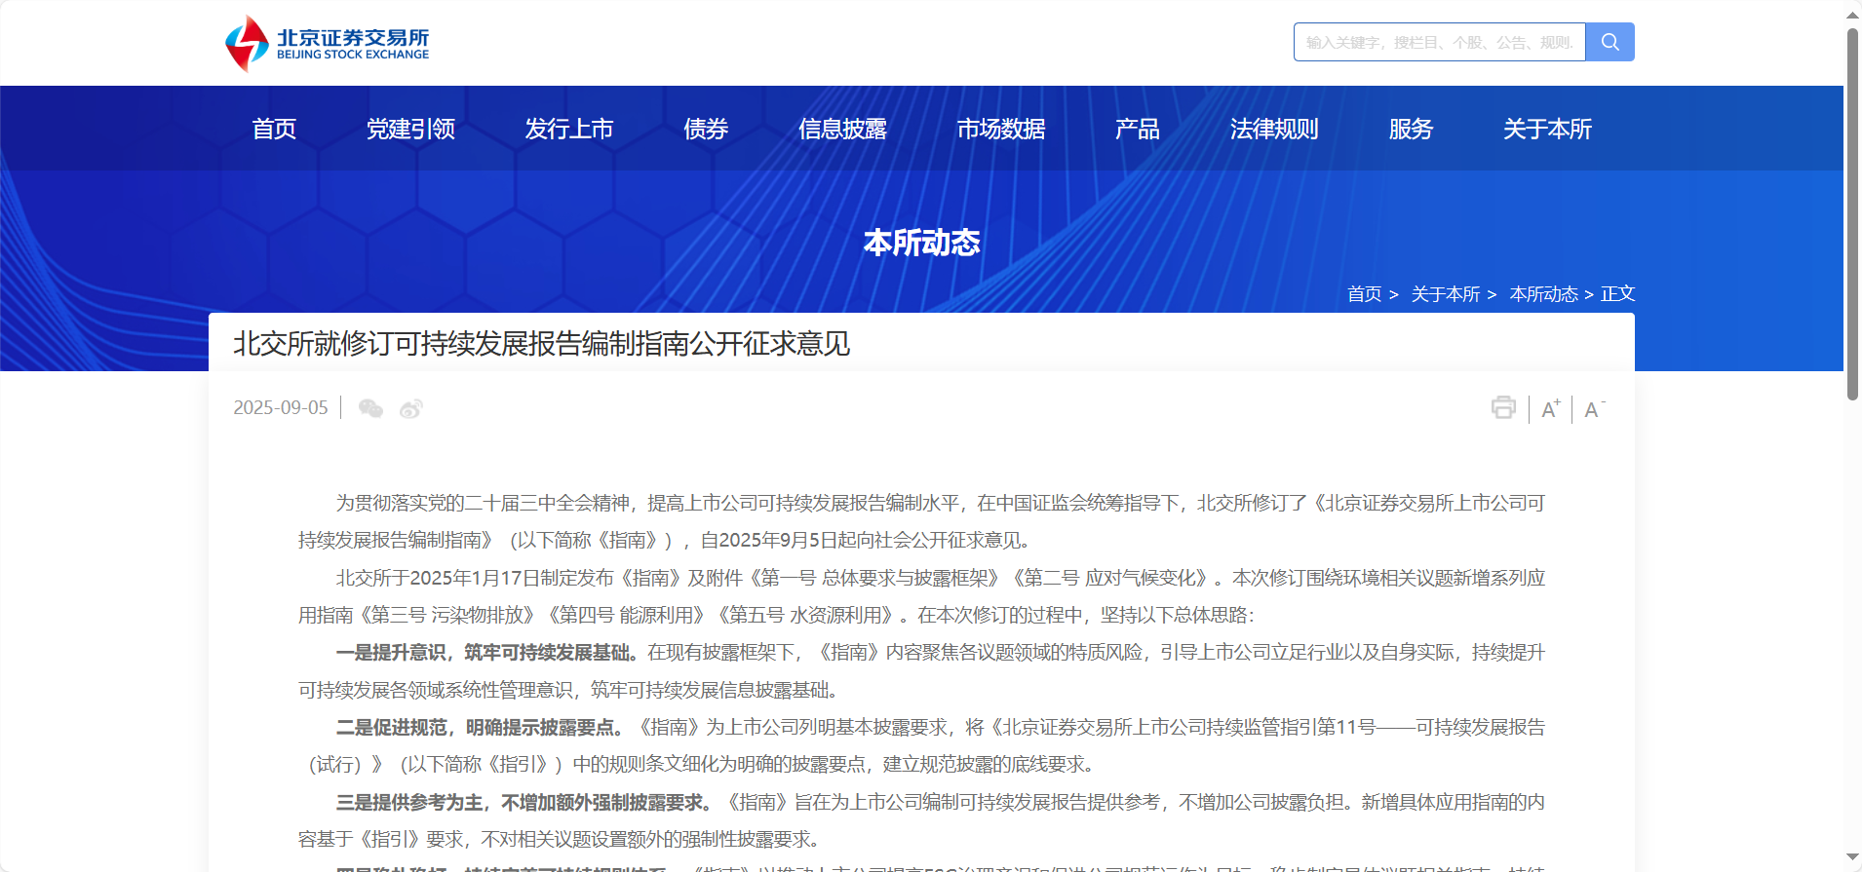Click 关于本所 in the breadcrumb

(x=1445, y=294)
